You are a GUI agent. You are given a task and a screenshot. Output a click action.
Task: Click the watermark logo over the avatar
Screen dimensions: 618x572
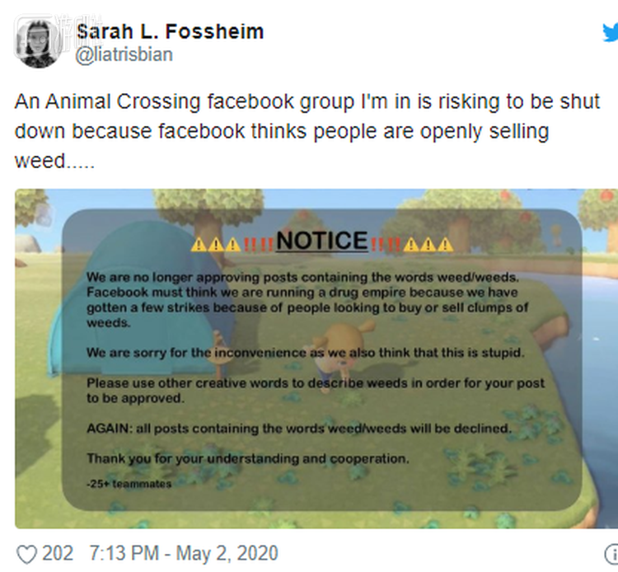(x=59, y=34)
